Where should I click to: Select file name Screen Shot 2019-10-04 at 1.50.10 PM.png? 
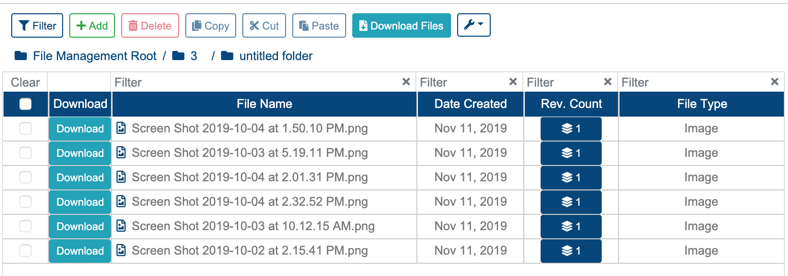(250, 128)
